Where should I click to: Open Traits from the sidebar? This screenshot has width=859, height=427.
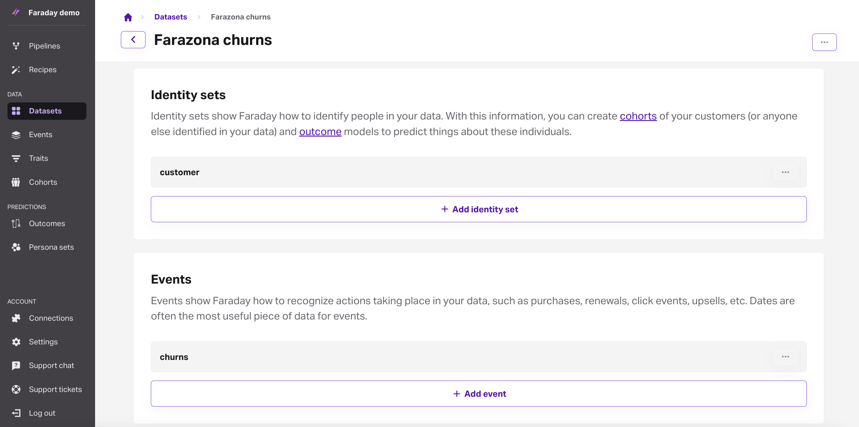pos(47,158)
